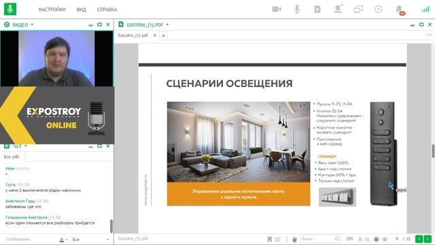Click the ВИДЕО panel target icon

[7, 24]
